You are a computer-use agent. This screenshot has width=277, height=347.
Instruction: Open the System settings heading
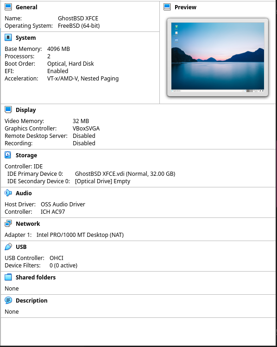coord(25,38)
